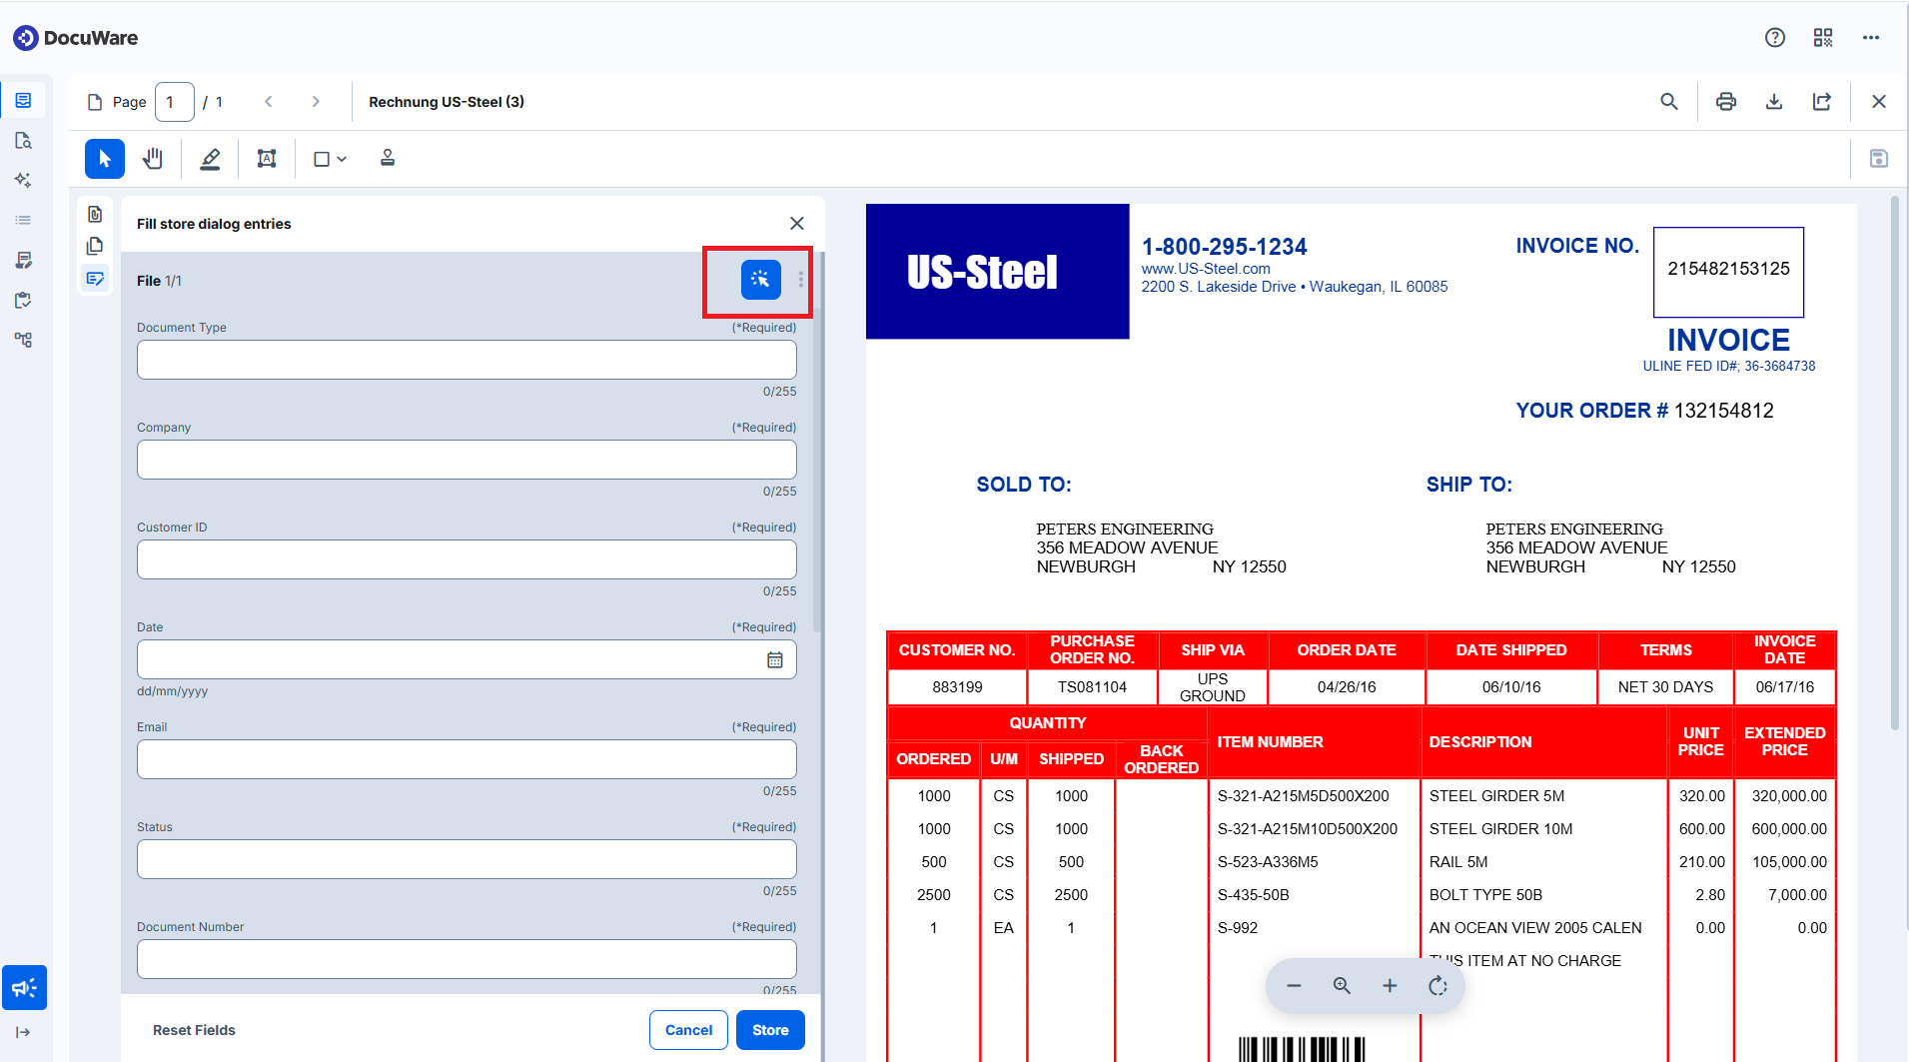Rotate the document page
The height and width of the screenshot is (1062, 1909).
(1437, 986)
